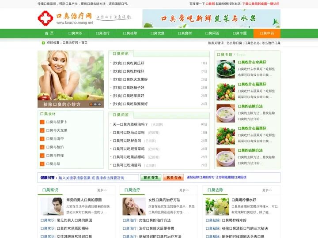
Task: Click hot keyword 怎么除口臭
Action: coord(234,43)
